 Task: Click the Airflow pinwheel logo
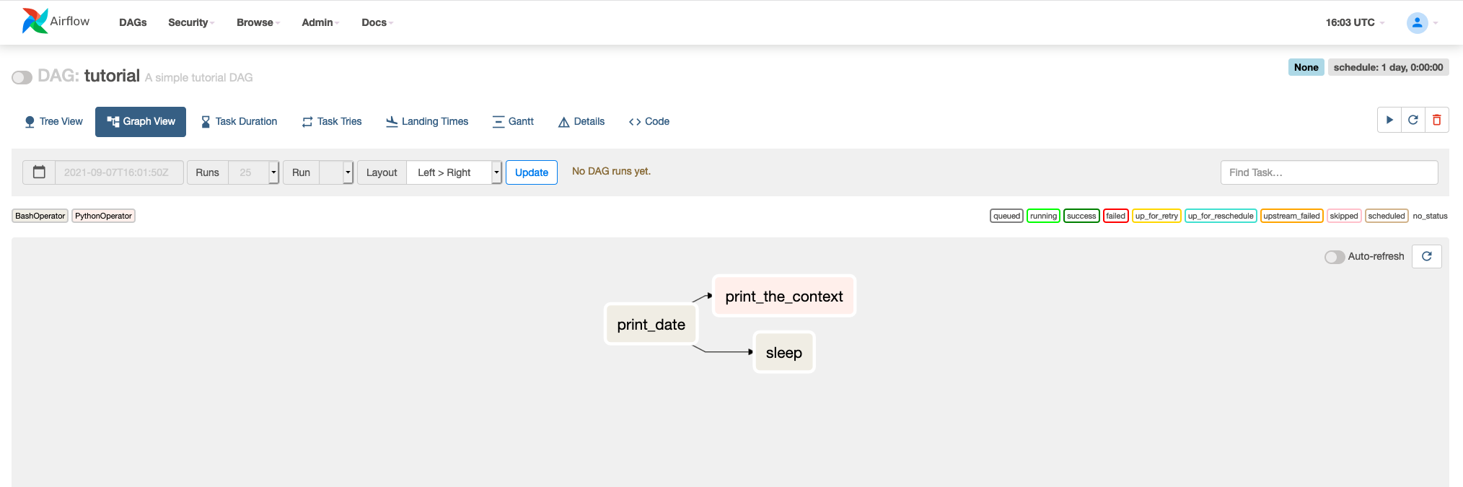click(35, 21)
